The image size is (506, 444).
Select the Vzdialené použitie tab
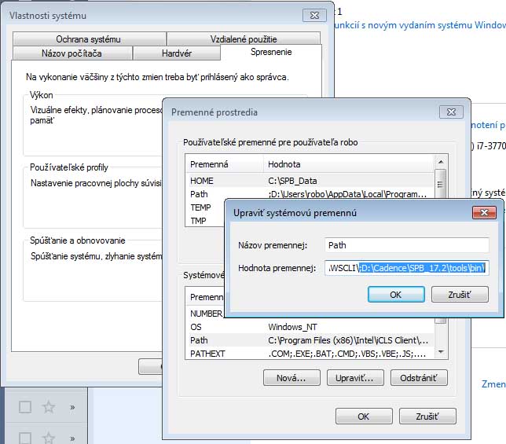[x=244, y=39]
